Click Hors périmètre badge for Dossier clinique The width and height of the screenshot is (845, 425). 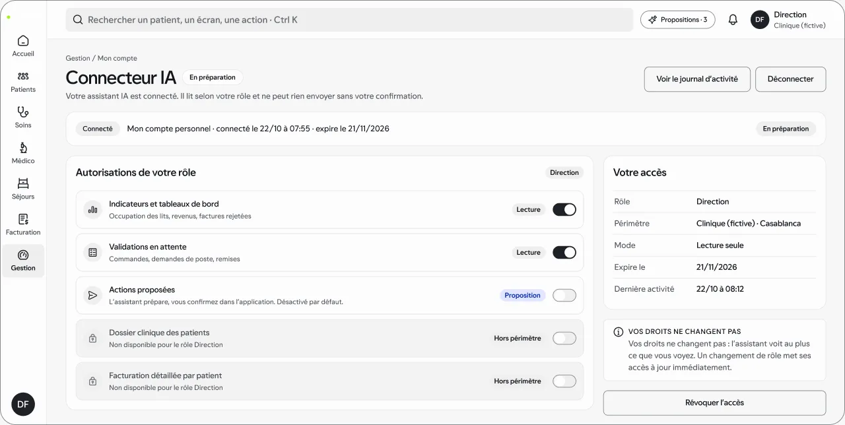[x=518, y=339]
